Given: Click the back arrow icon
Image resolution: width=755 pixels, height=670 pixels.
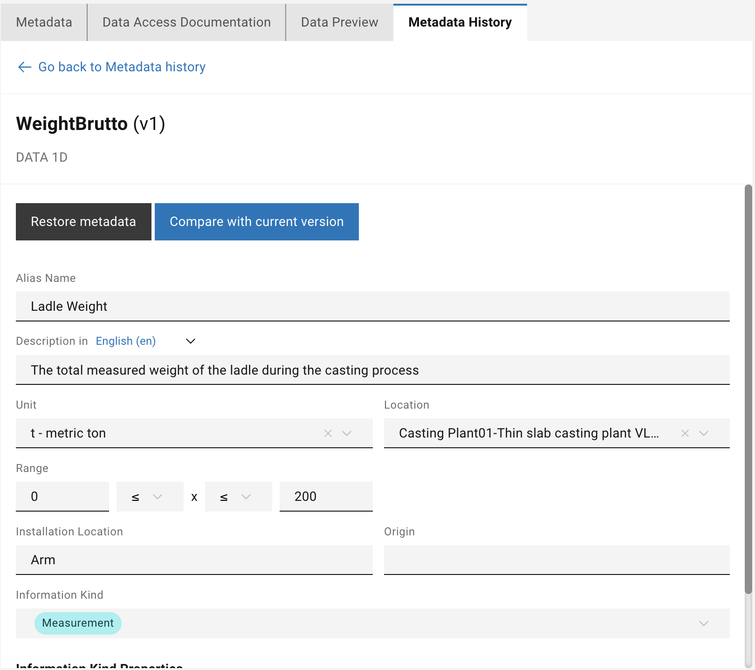Looking at the screenshot, I should pos(24,67).
